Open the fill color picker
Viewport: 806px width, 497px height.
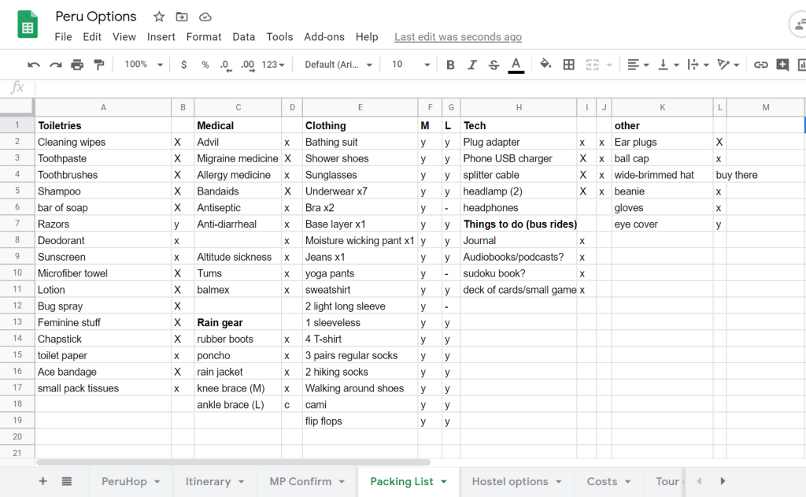545,65
